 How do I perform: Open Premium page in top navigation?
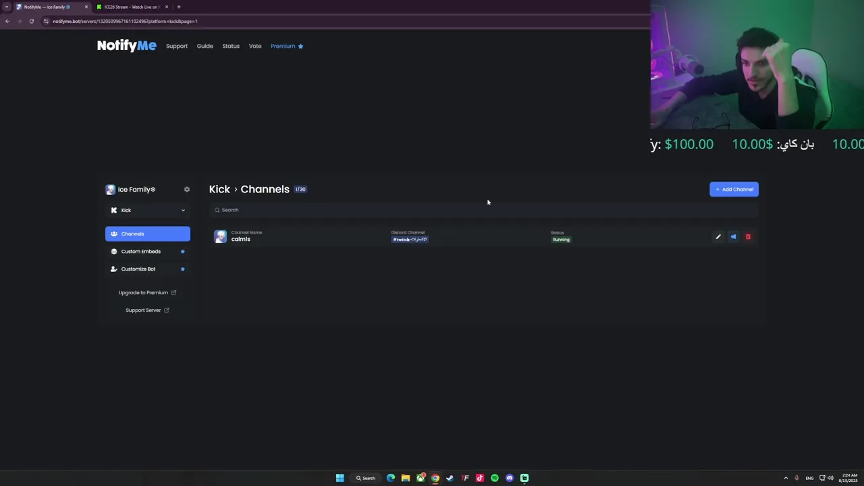pos(287,46)
